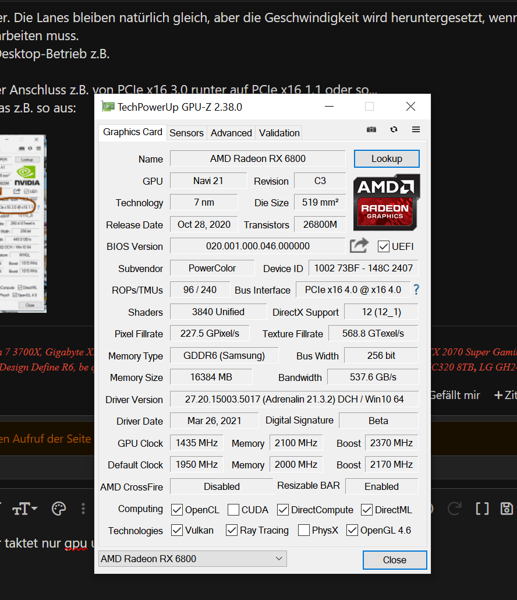
Task: Click the C3 revision field
Action: point(320,181)
